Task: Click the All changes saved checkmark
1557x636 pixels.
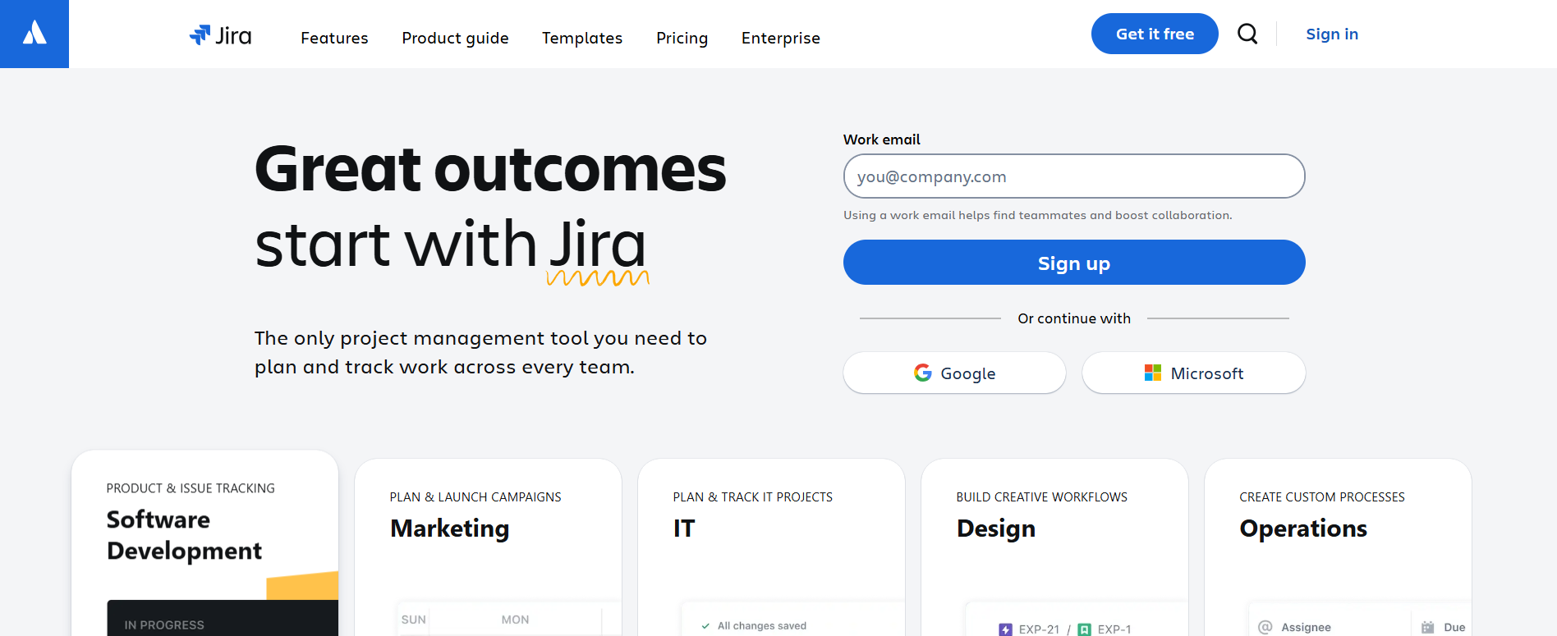Action: (x=705, y=626)
